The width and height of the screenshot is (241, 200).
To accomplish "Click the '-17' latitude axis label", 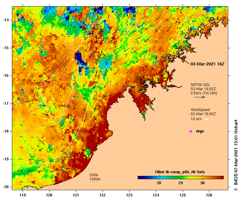I will point(6,104).
